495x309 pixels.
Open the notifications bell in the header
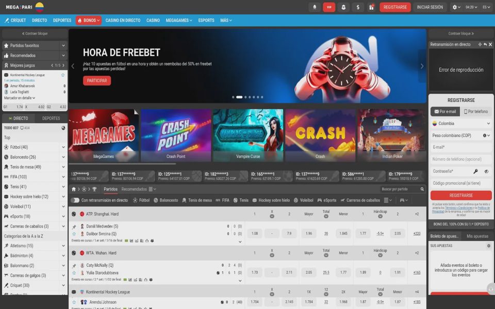click(315, 7)
